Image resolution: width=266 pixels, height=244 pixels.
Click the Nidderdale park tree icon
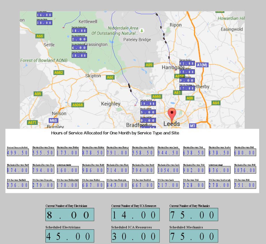tap(142, 31)
